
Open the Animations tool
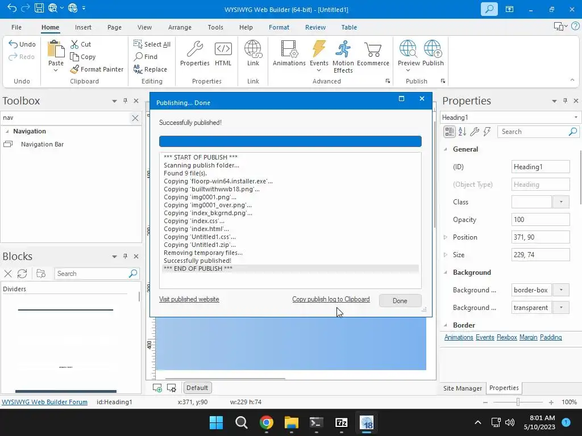point(289,54)
